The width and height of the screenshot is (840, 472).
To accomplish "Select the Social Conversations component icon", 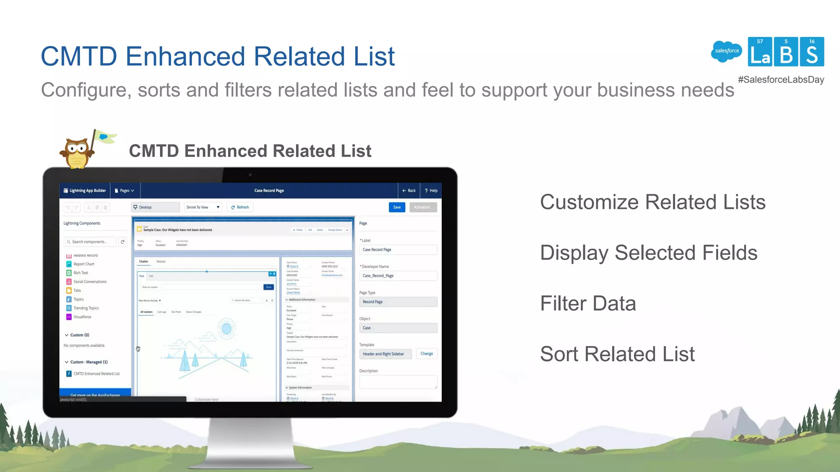I will pos(69,282).
